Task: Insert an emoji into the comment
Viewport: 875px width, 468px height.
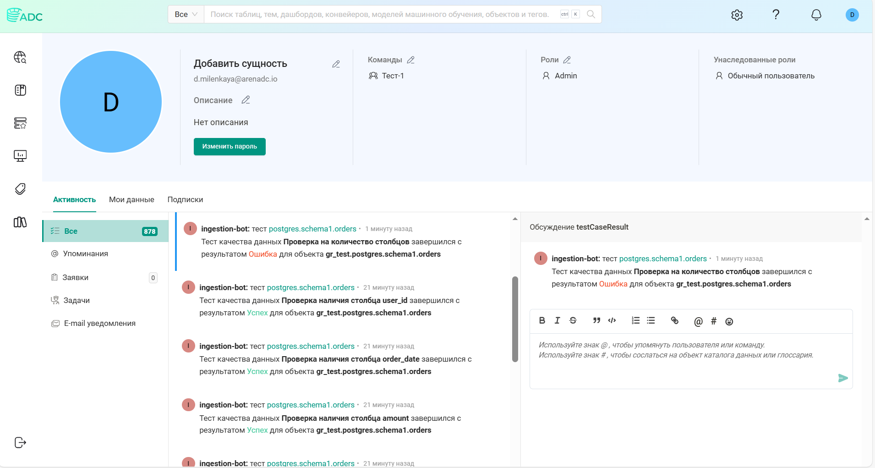Action: pos(728,322)
